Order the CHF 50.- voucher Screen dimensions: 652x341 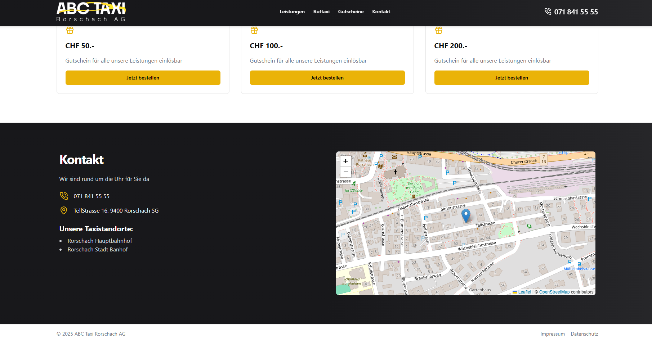[143, 78]
